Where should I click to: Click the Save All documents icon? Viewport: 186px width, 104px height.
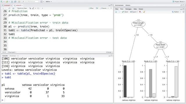pos(15,1)
